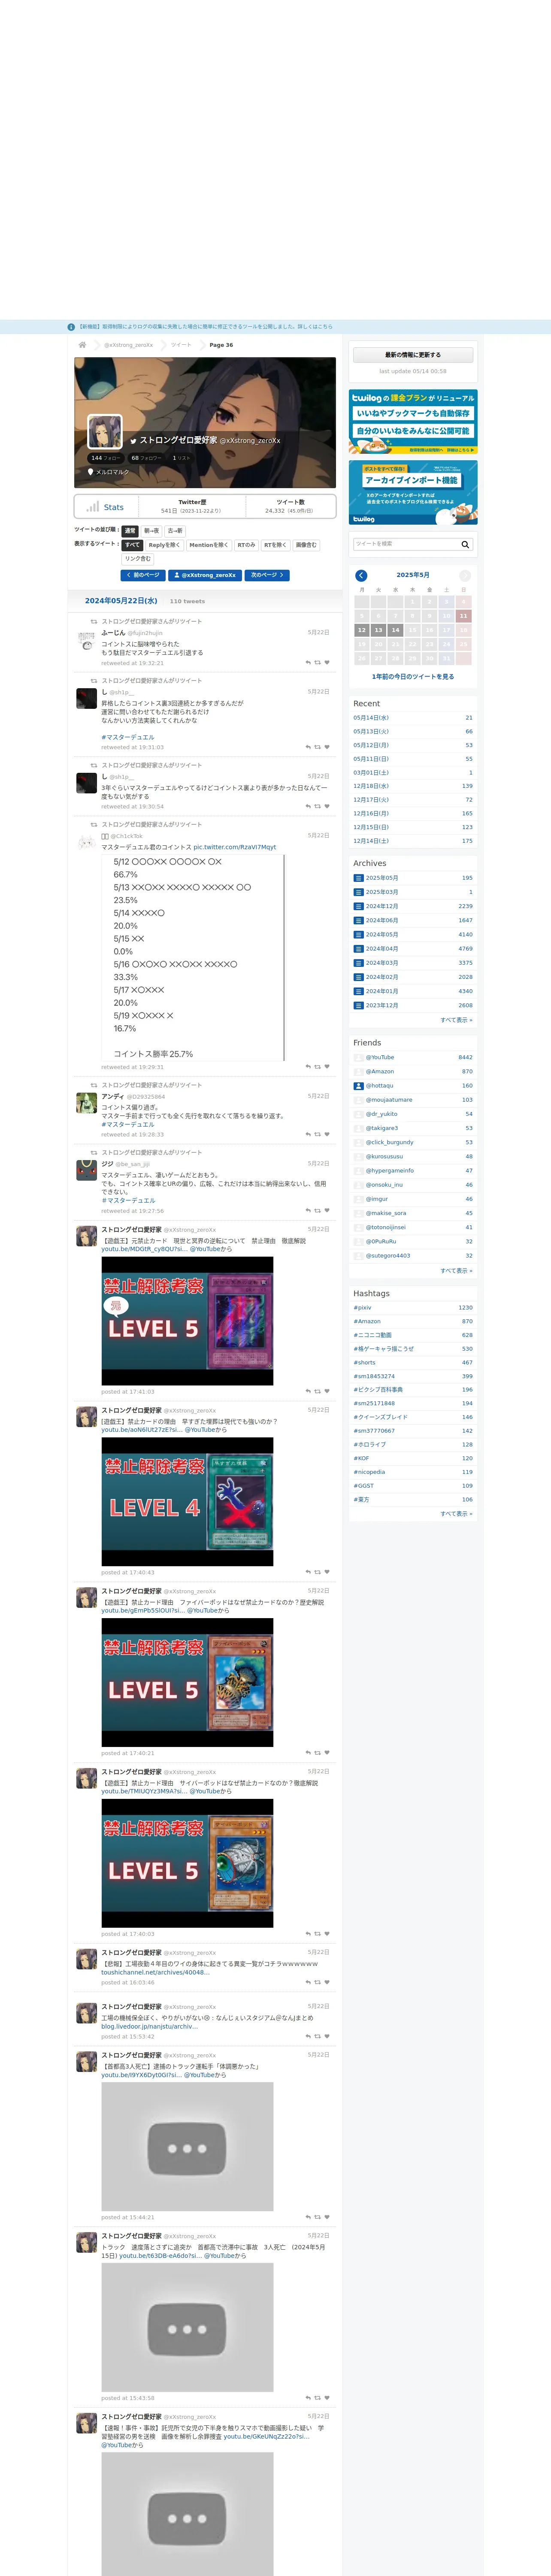This screenshot has width=551, height=2576.
Task: Open the home icon in breadcrumb
Action: coord(82,345)
